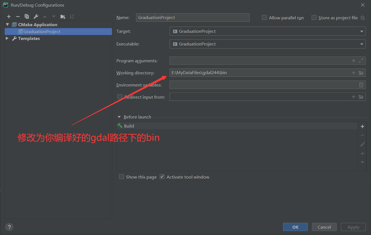Image resolution: width=371 pixels, height=235 pixels.
Task: Click the Apply button
Action: 353,227
